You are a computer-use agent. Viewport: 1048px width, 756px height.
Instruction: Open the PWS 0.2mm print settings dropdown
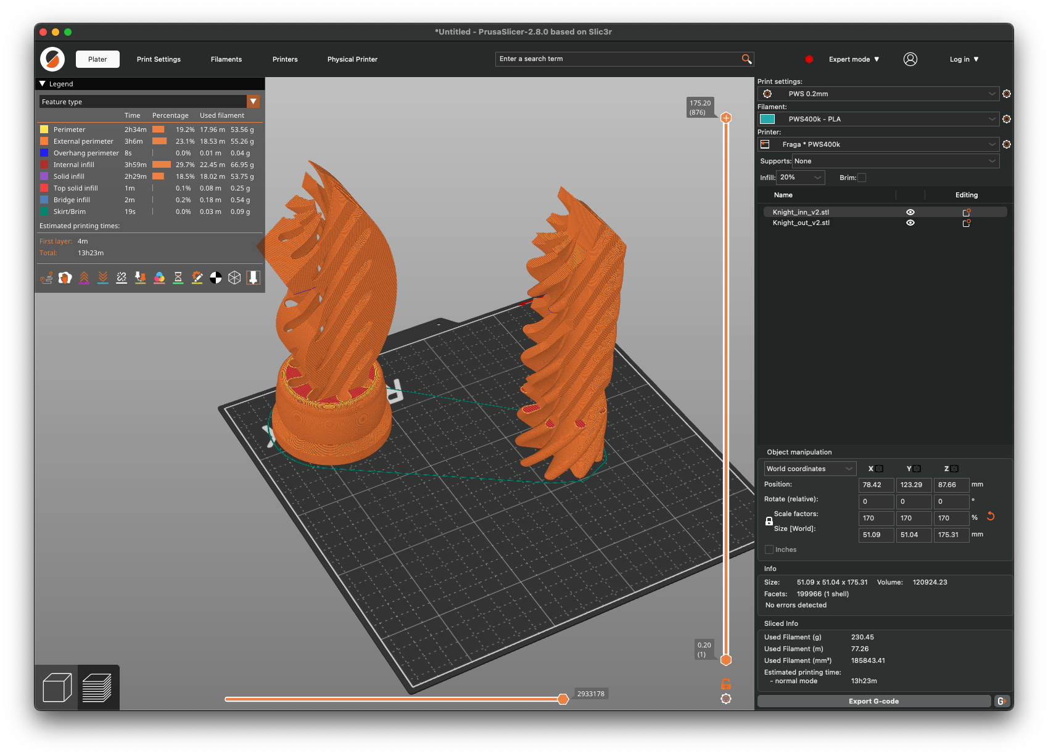(x=878, y=94)
